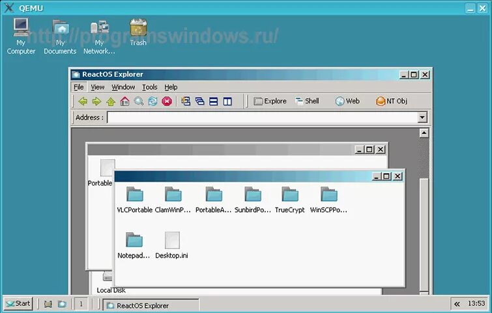Viewport: 492px width, 313px height.
Task: Select the ClamWinP... folder
Action: pyautogui.click(x=173, y=200)
